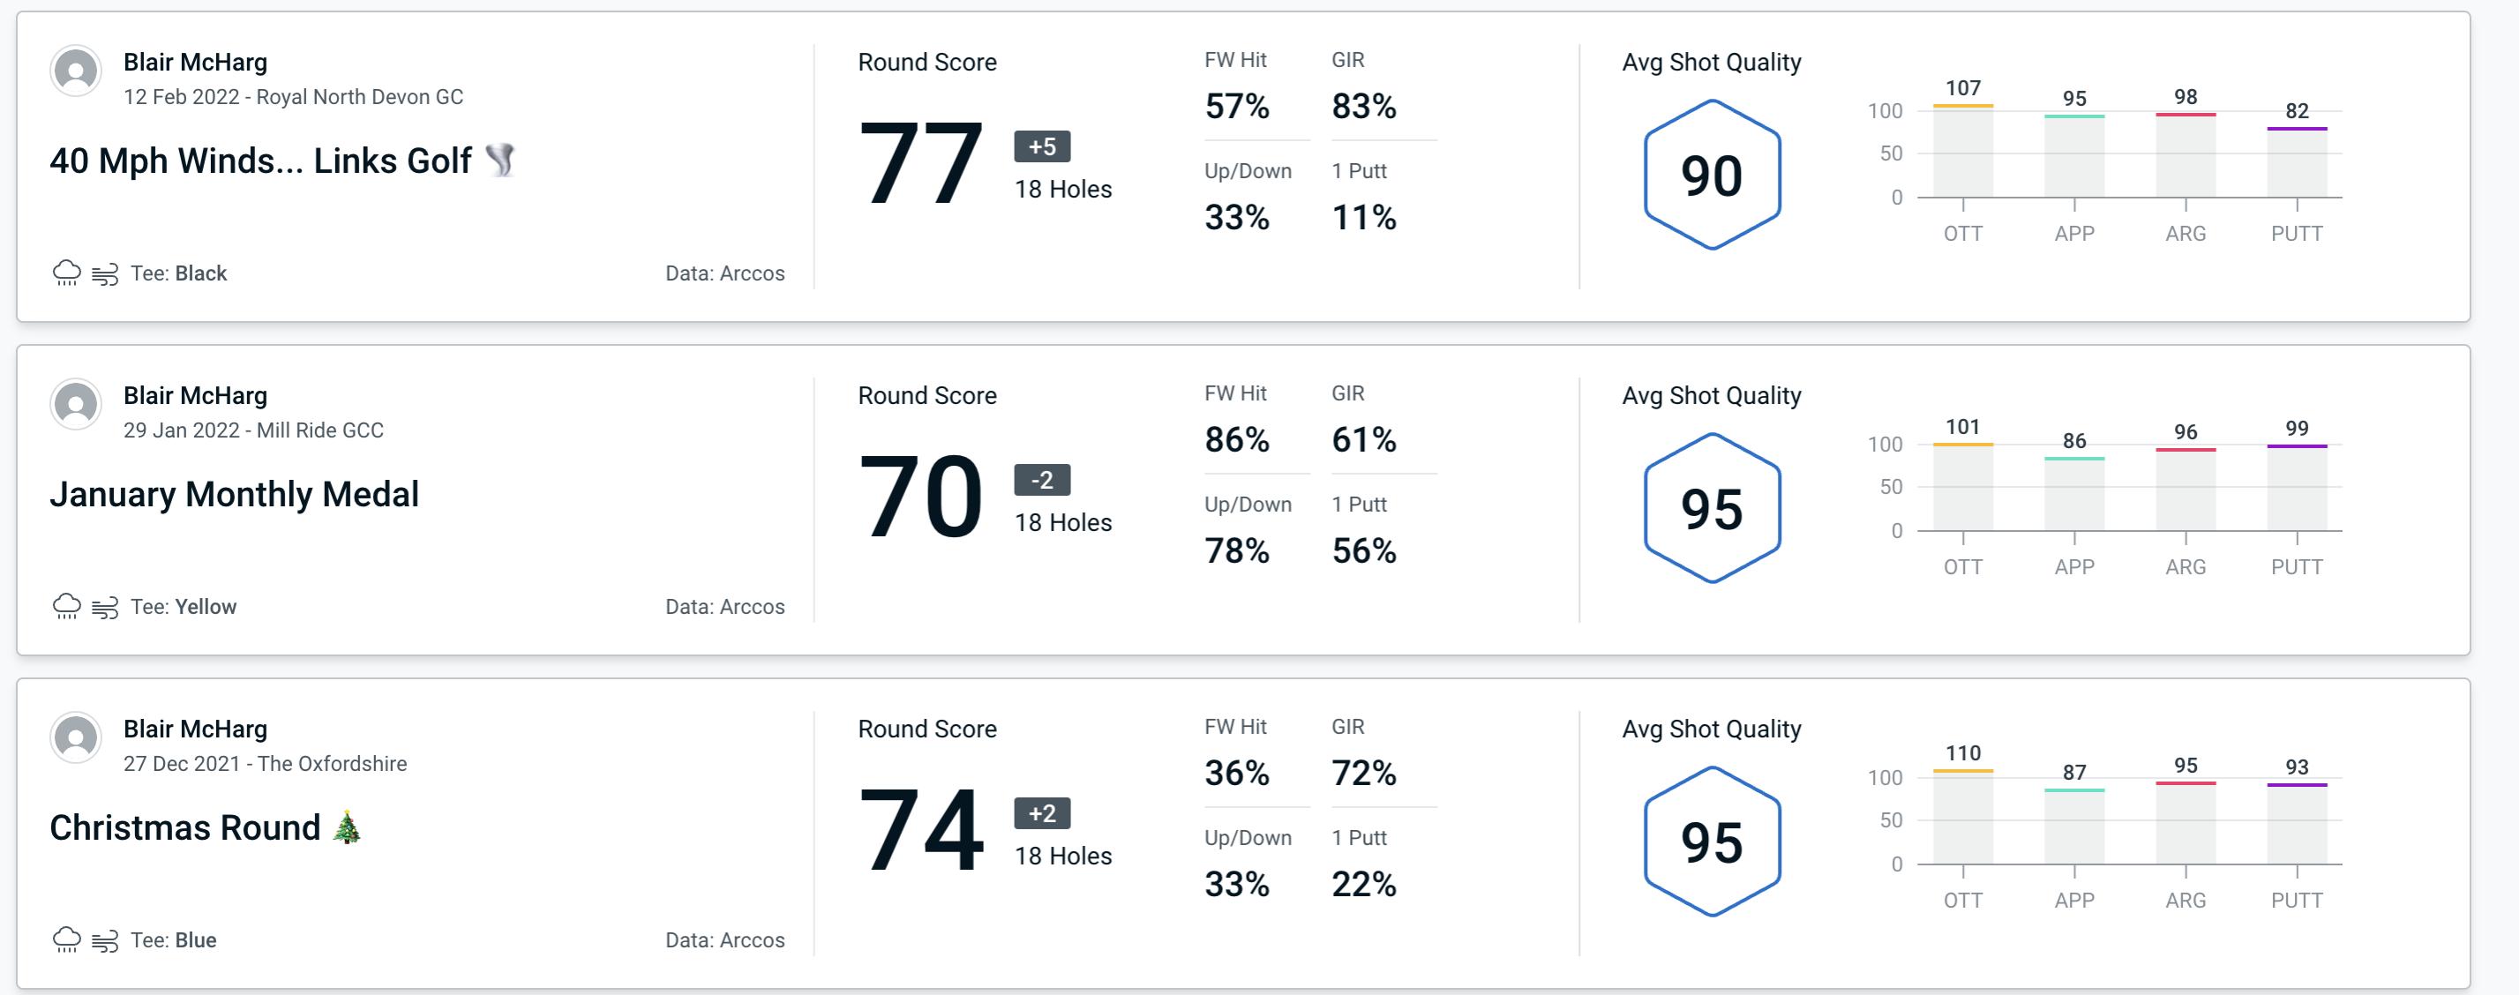The height and width of the screenshot is (995, 2519).
Task: Click the -2 score badge on January Medal
Action: click(x=1033, y=482)
